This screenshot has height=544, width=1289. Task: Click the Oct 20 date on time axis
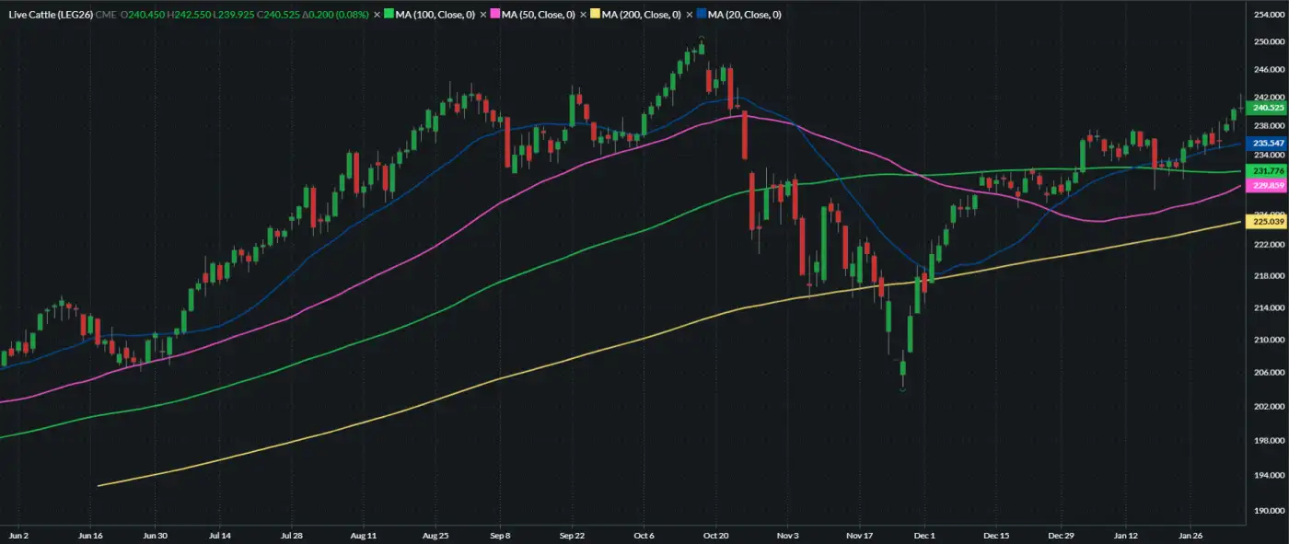[x=715, y=534]
